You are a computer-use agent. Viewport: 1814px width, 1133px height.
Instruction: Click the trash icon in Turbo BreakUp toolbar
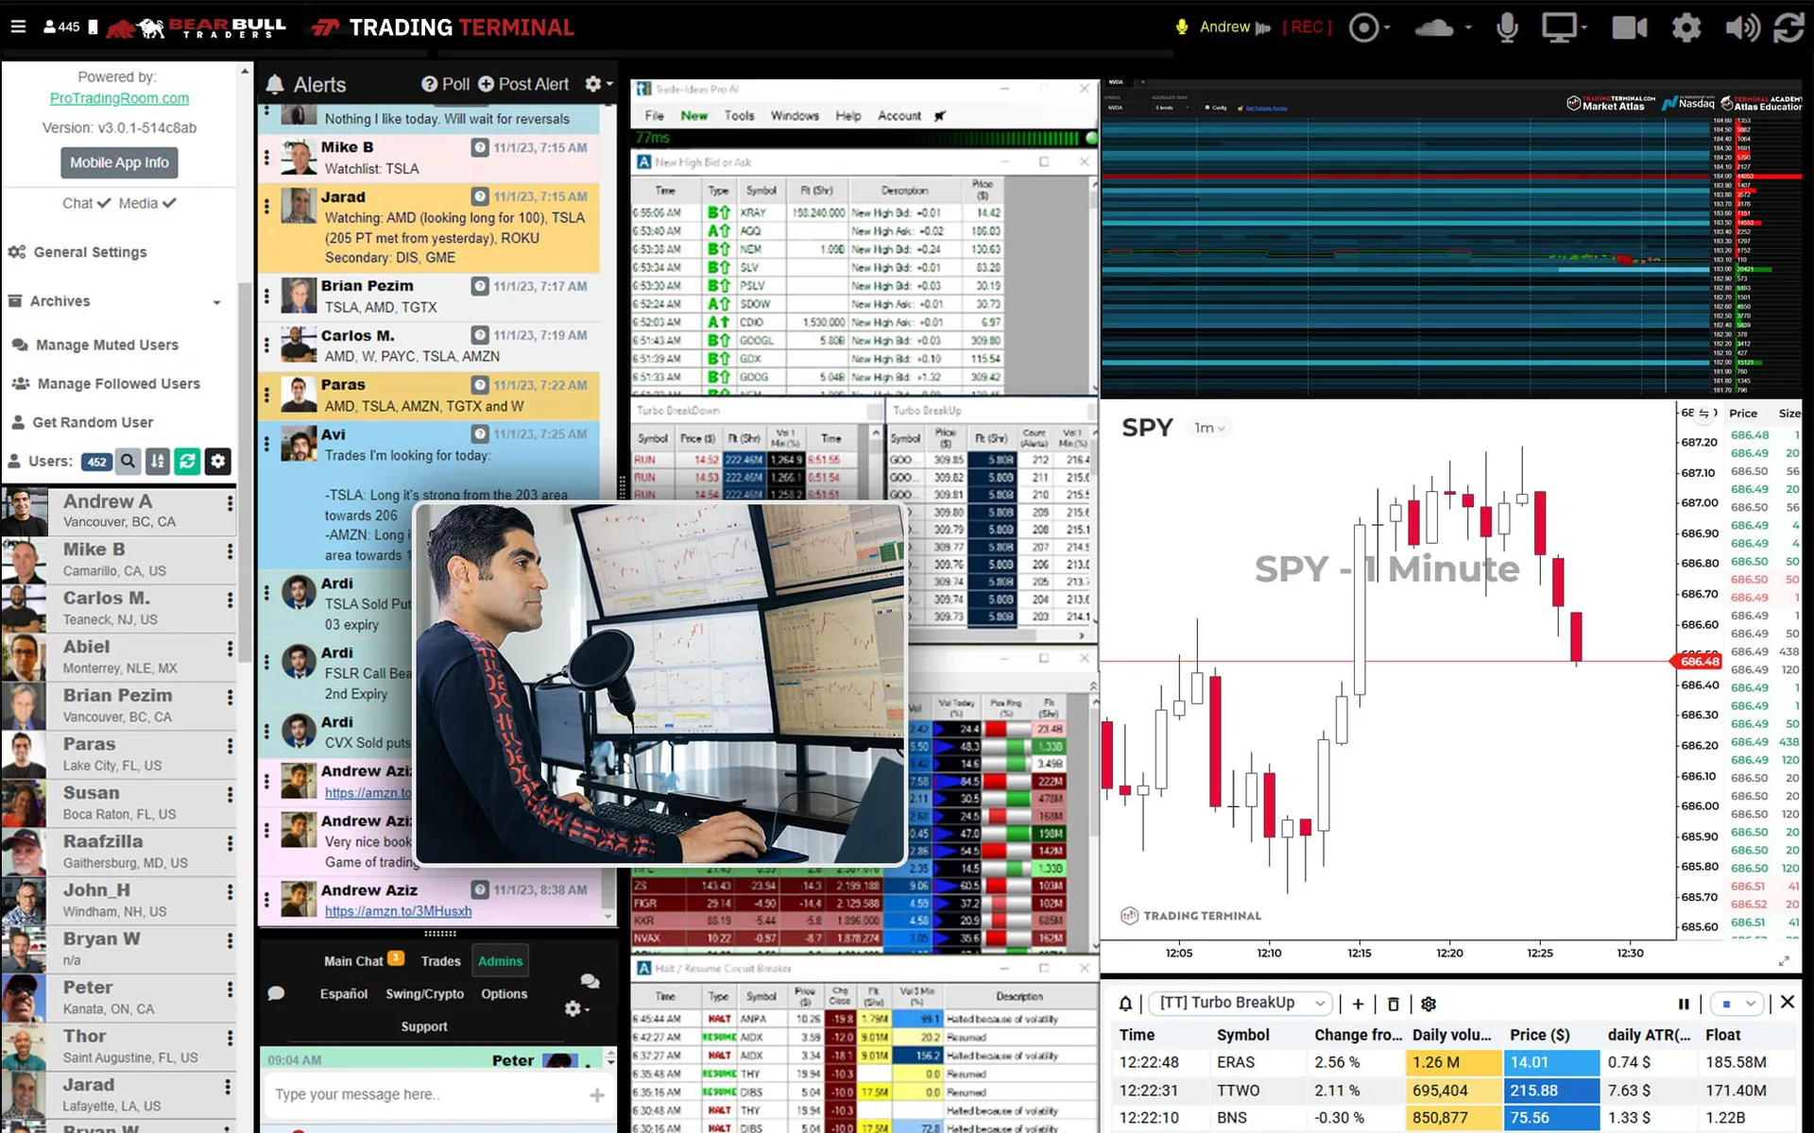pos(1393,1004)
